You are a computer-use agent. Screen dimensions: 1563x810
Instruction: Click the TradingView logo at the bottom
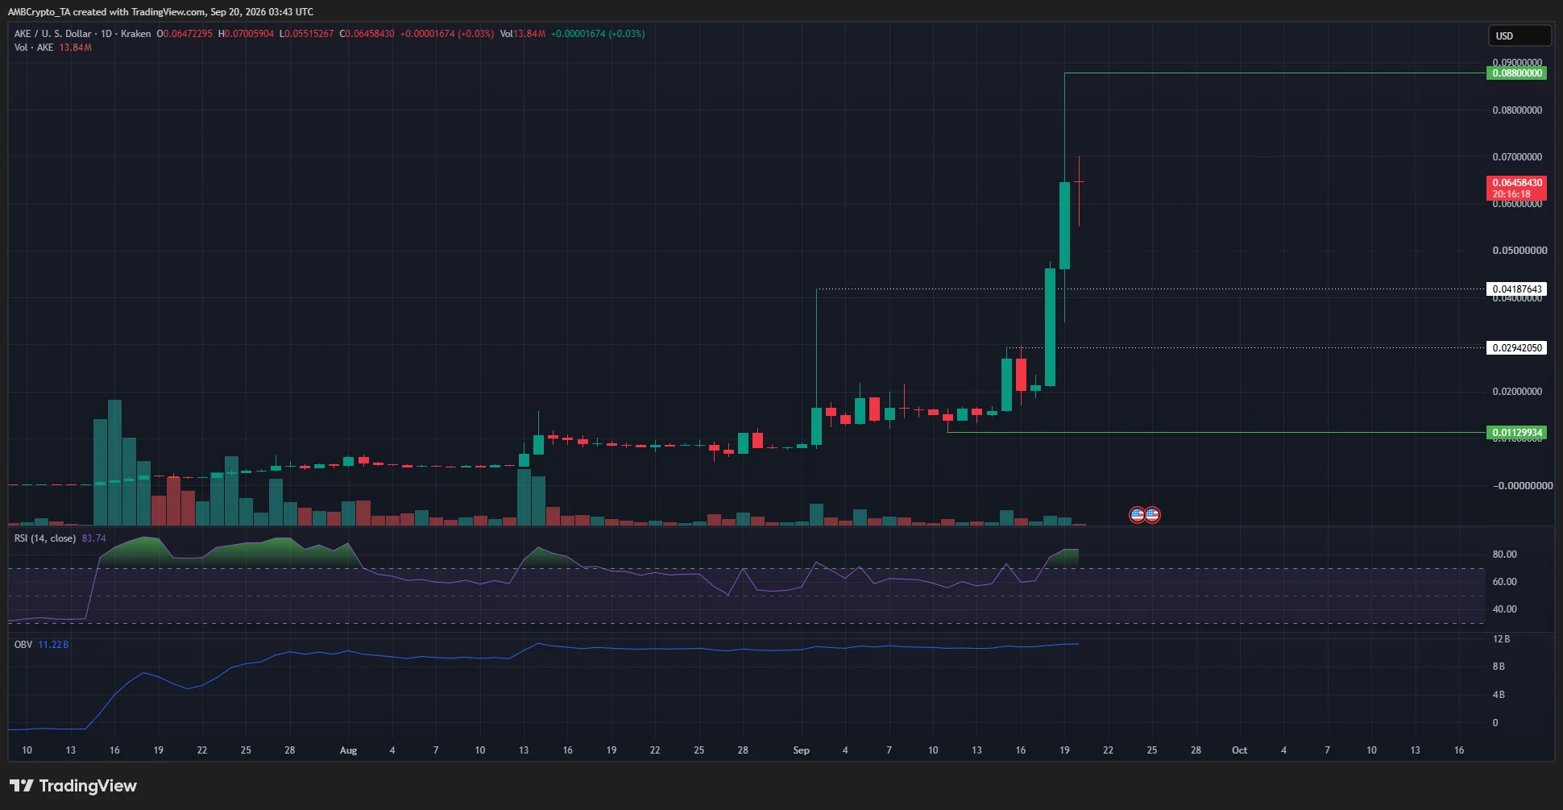point(73,786)
